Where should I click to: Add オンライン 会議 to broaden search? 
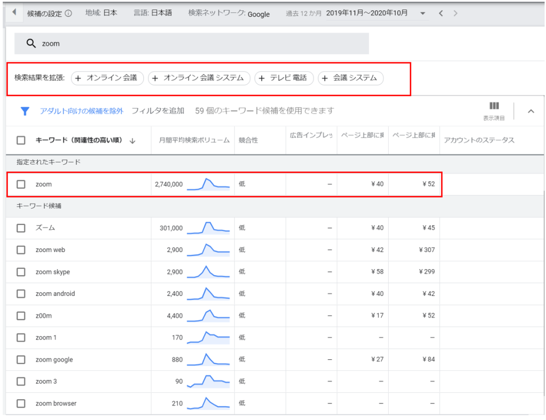(x=107, y=78)
